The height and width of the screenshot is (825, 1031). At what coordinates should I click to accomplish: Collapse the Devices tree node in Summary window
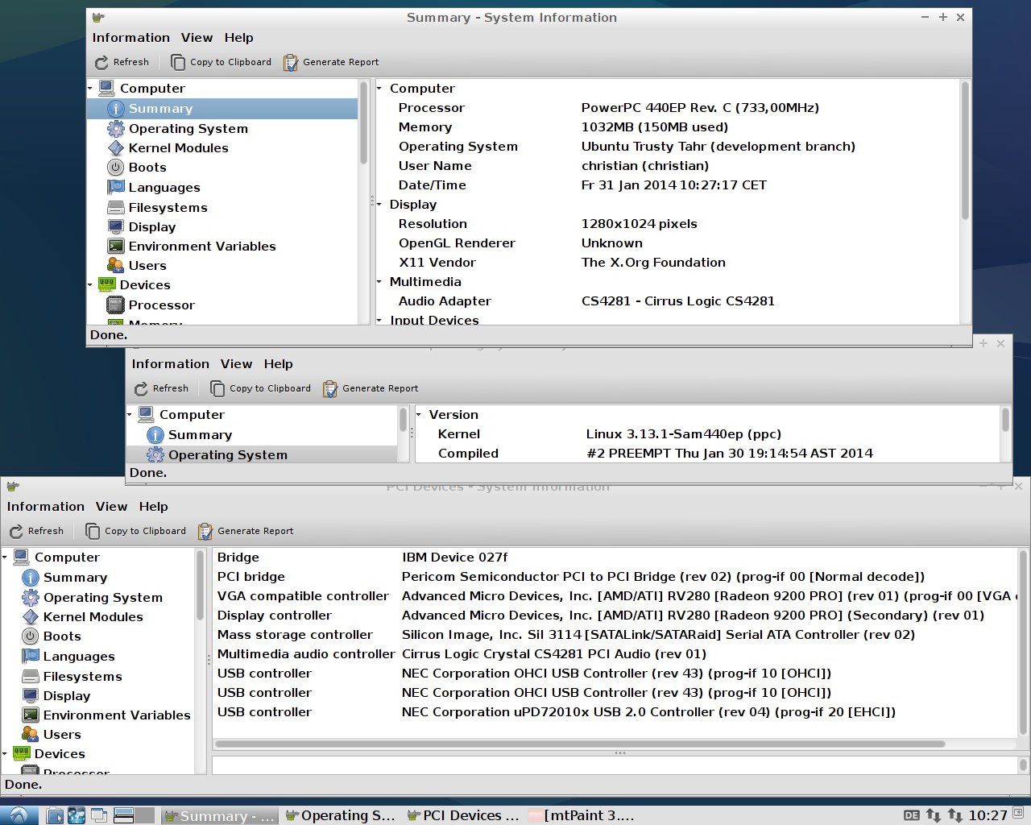90,285
